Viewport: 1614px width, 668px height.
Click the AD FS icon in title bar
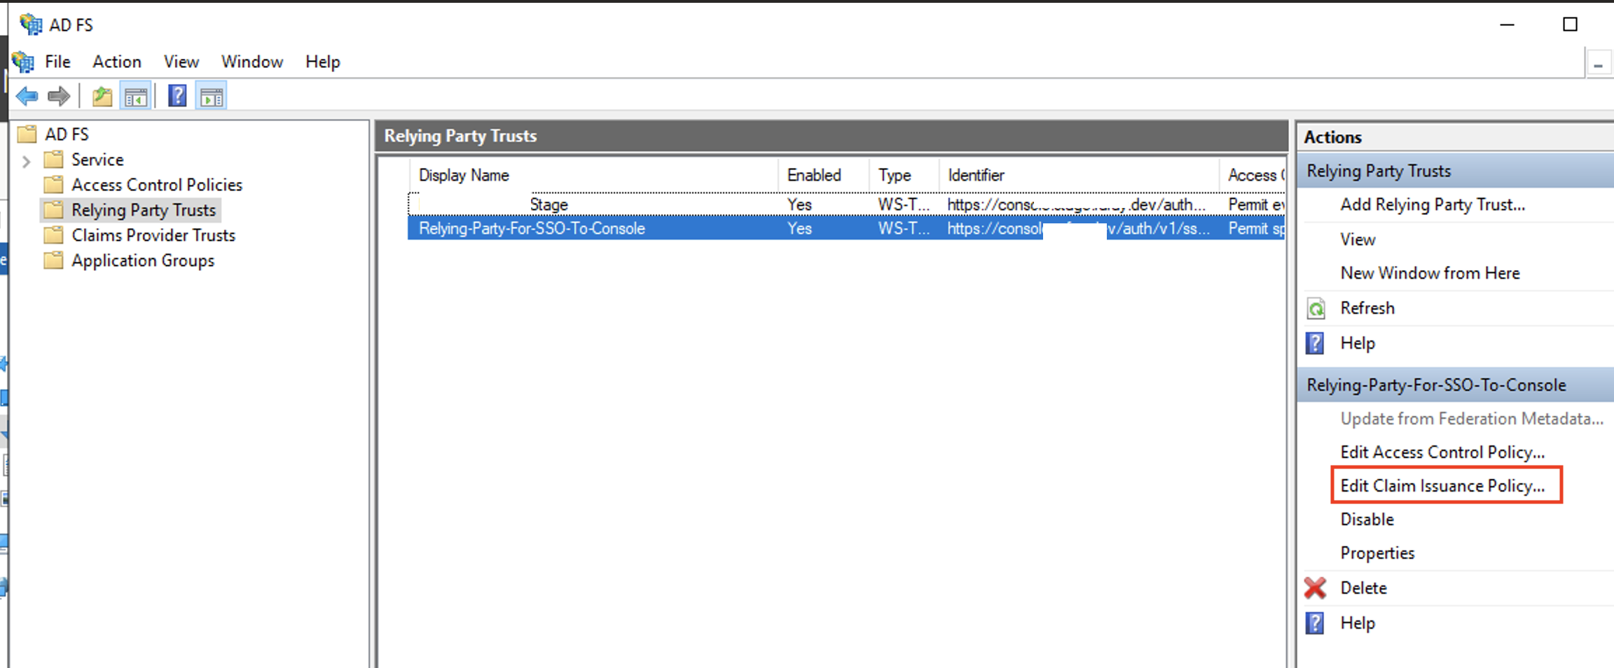[x=31, y=25]
